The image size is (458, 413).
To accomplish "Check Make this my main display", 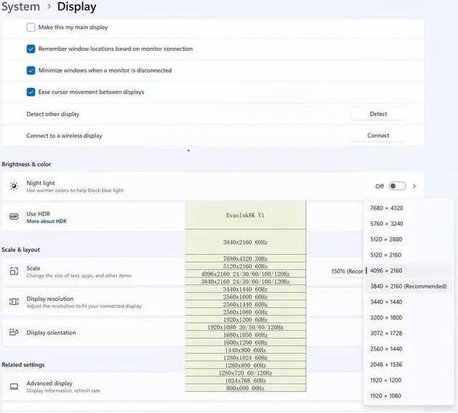I will (31, 27).
